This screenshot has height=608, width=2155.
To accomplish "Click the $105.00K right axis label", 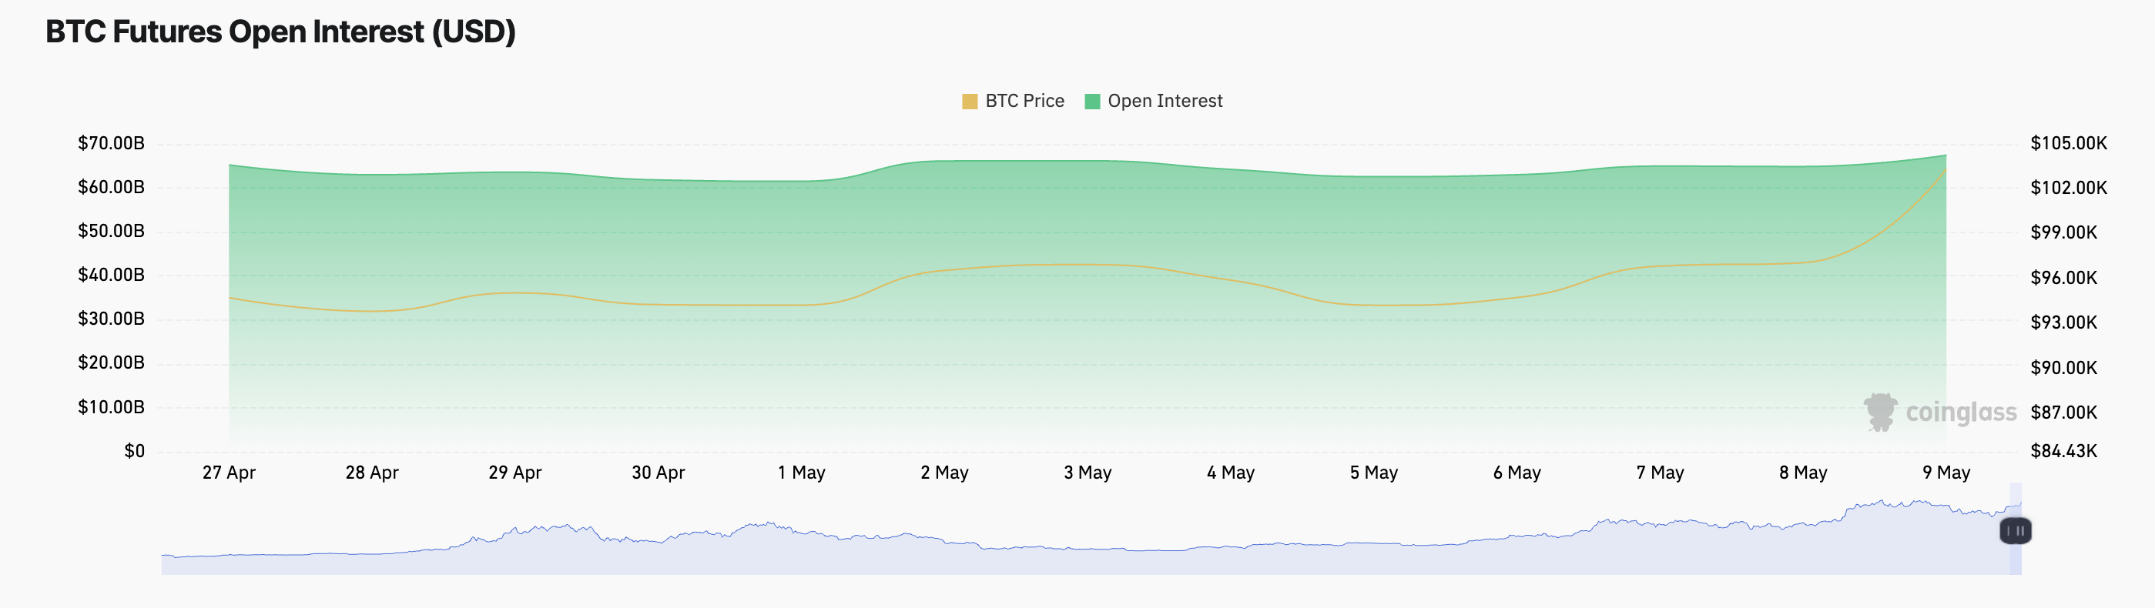I will [2068, 143].
